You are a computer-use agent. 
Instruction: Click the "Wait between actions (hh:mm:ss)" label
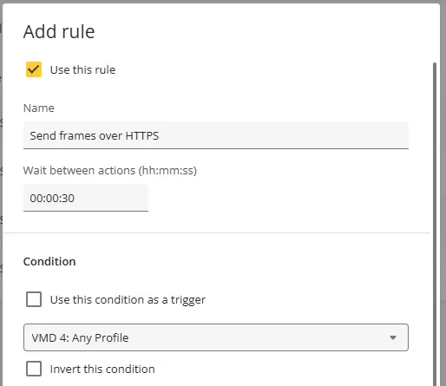(x=110, y=171)
